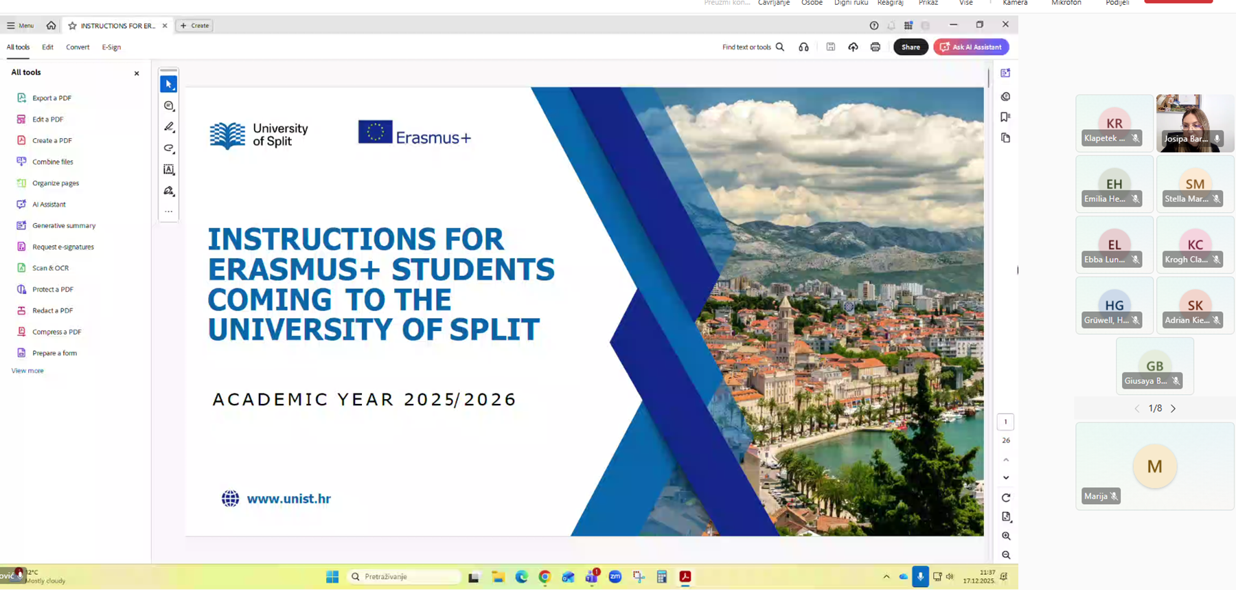Jump to next page with down chevron
Viewport: 1236px width, 590px height.
click(1006, 478)
